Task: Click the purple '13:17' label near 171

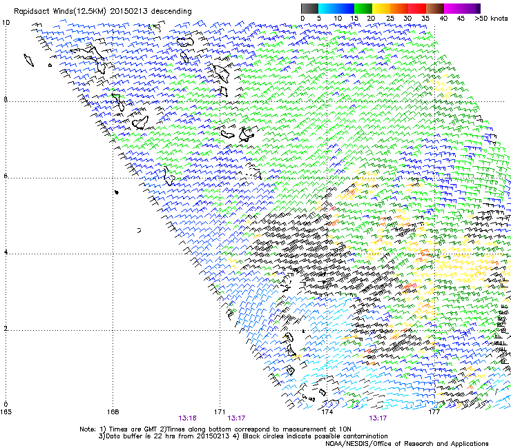Action: (236, 418)
